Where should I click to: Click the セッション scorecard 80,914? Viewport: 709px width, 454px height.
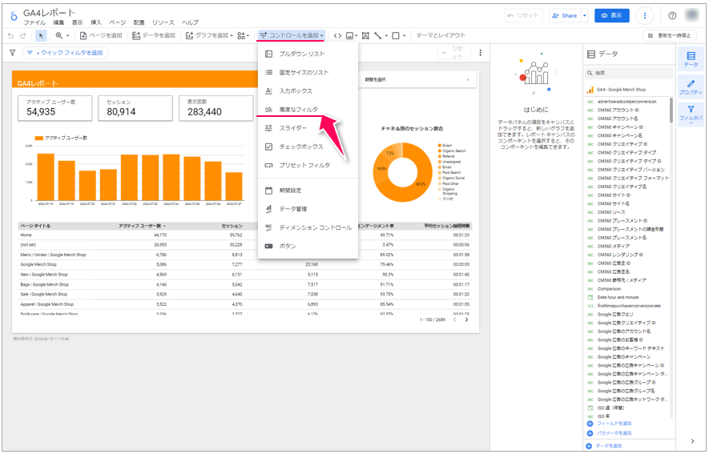[135, 108]
